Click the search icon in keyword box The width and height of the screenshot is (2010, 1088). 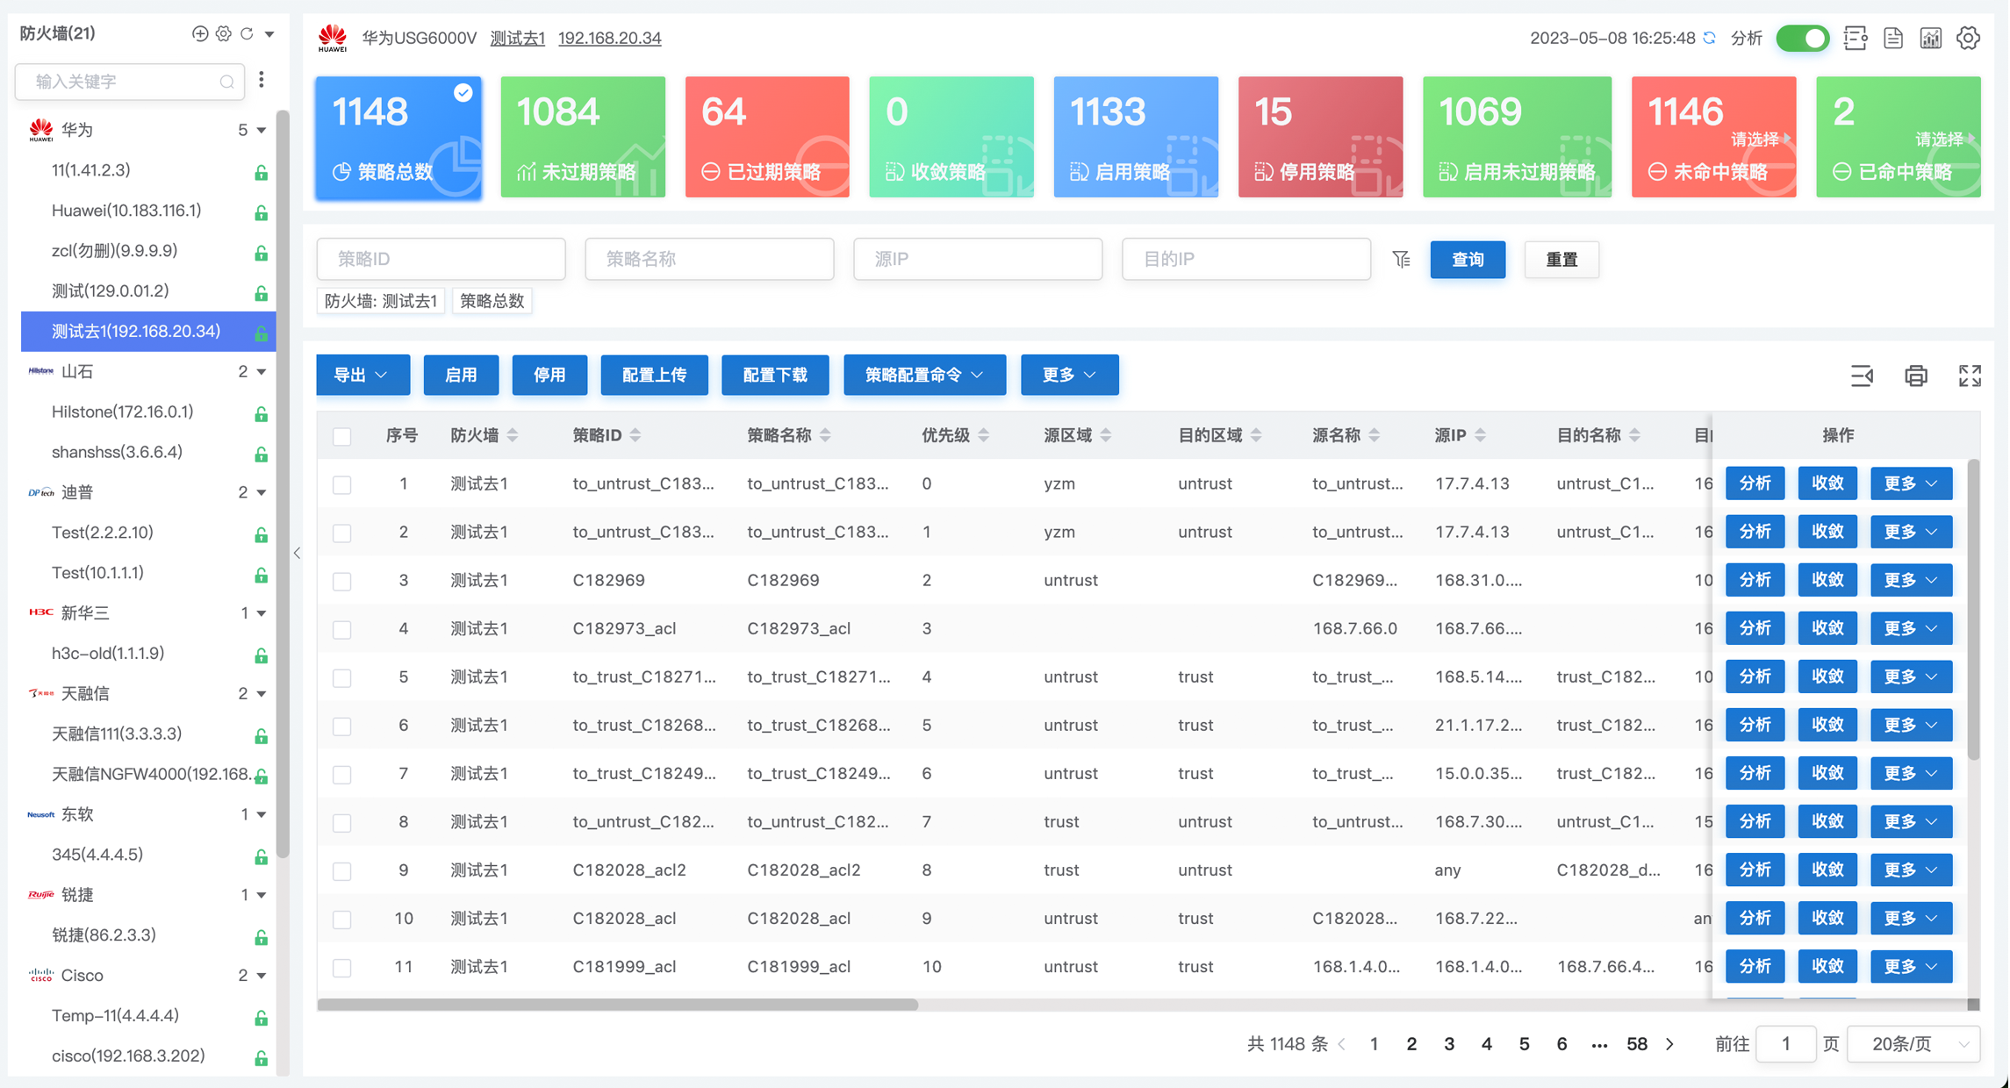(226, 82)
